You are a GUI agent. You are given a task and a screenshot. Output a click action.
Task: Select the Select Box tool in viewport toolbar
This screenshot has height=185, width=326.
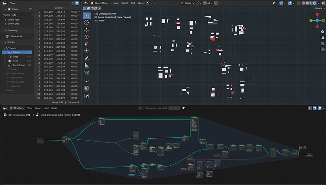pyautogui.click(x=87, y=16)
